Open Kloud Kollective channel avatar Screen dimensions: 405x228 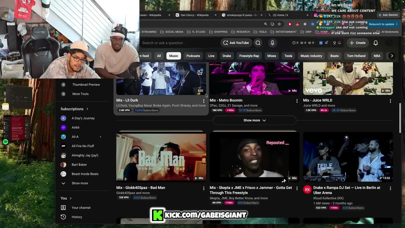[307, 189]
